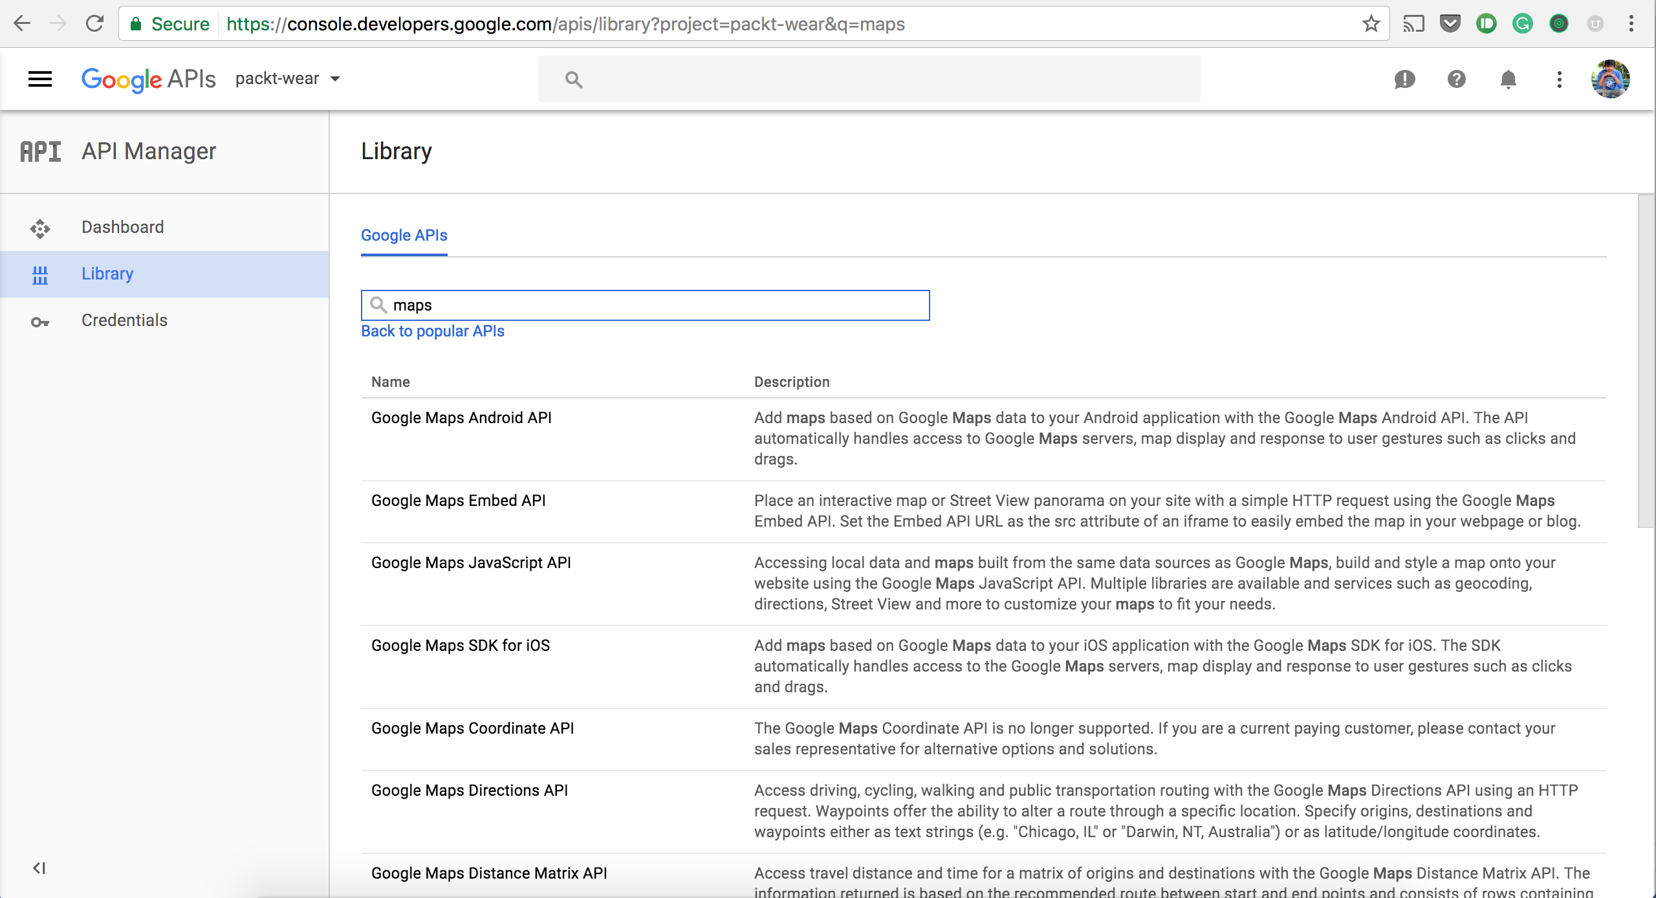Click the Dashboard sidebar icon
The image size is (1656, 898).
click(x=40, y=228)
